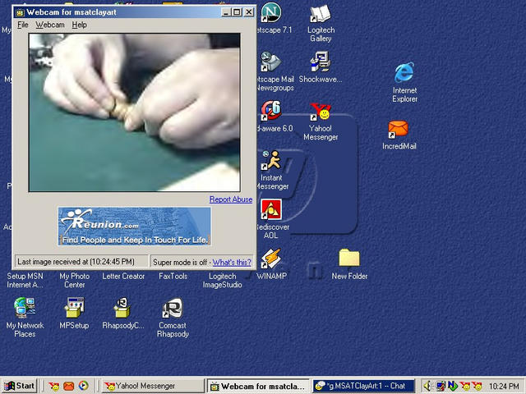Click the What's this? link
Screen dimensions: 526x394
coord(232,263)
